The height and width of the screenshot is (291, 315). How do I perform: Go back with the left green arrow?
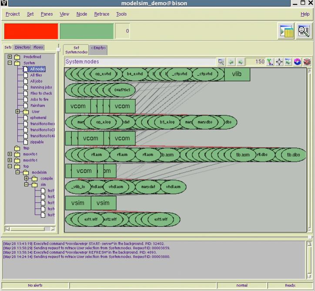(x=231, y=62)
